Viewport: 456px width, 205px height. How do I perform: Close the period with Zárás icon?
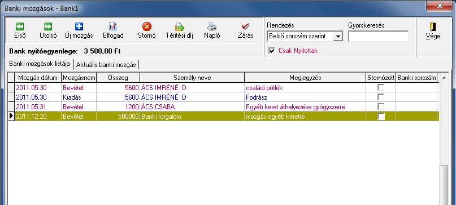click(x=245, y=26)
